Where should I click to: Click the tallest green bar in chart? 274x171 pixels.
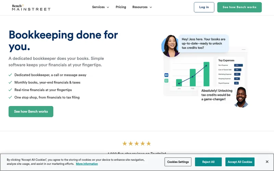[x=207, y=74]
